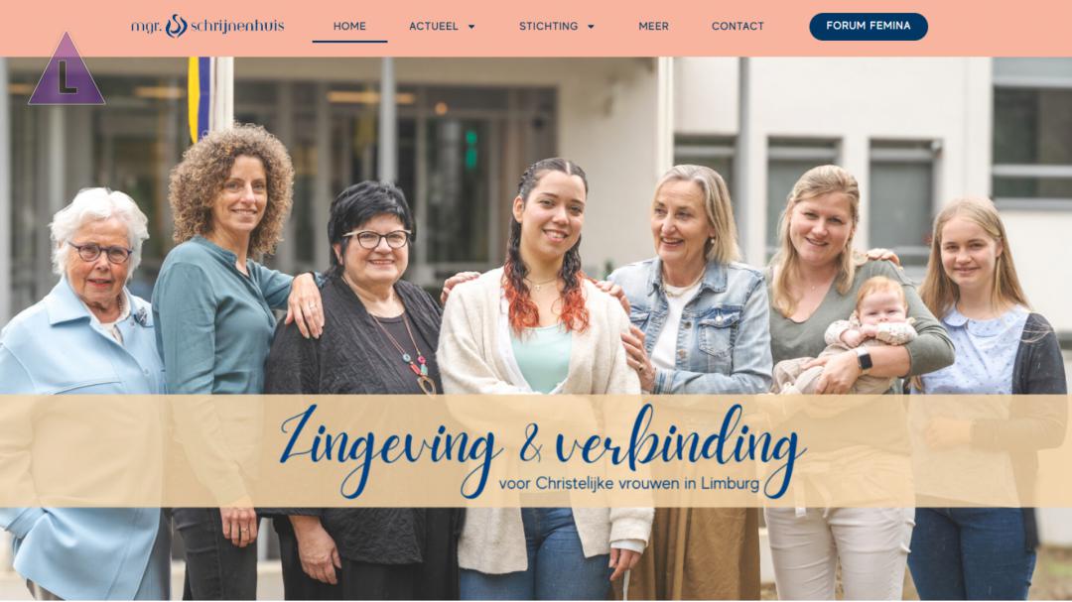Open the ACTUEEL menu label
1072x602 pixels.
(x=434, y=26)
